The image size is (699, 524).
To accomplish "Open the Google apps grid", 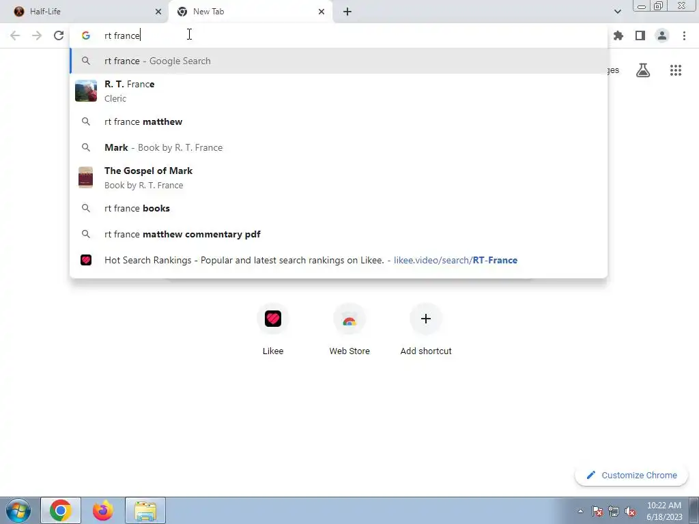I will [x=676, y=70].
